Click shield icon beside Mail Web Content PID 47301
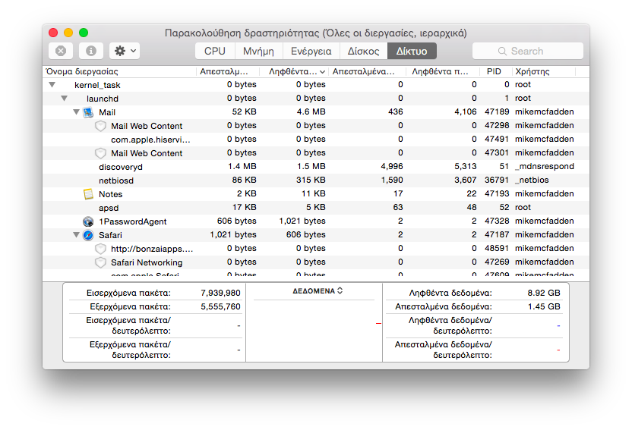Screen dimensions: 632x430 point(100,153)
